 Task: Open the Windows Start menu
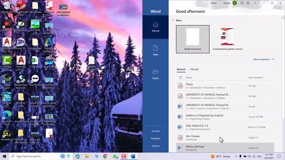coord(4,156)
